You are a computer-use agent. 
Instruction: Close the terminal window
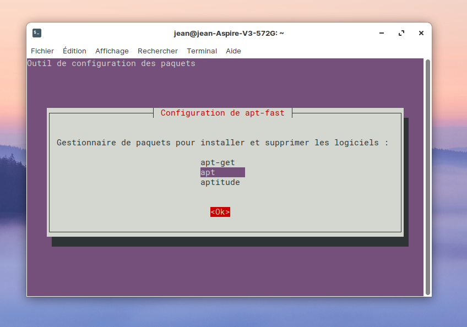[x=421, y=33]
